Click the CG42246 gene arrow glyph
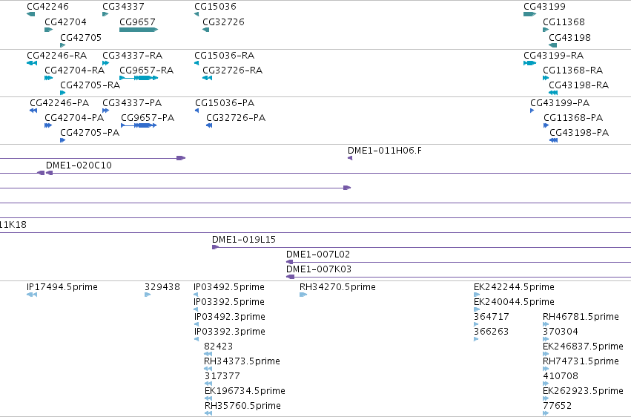 click(x=30, y=14)
